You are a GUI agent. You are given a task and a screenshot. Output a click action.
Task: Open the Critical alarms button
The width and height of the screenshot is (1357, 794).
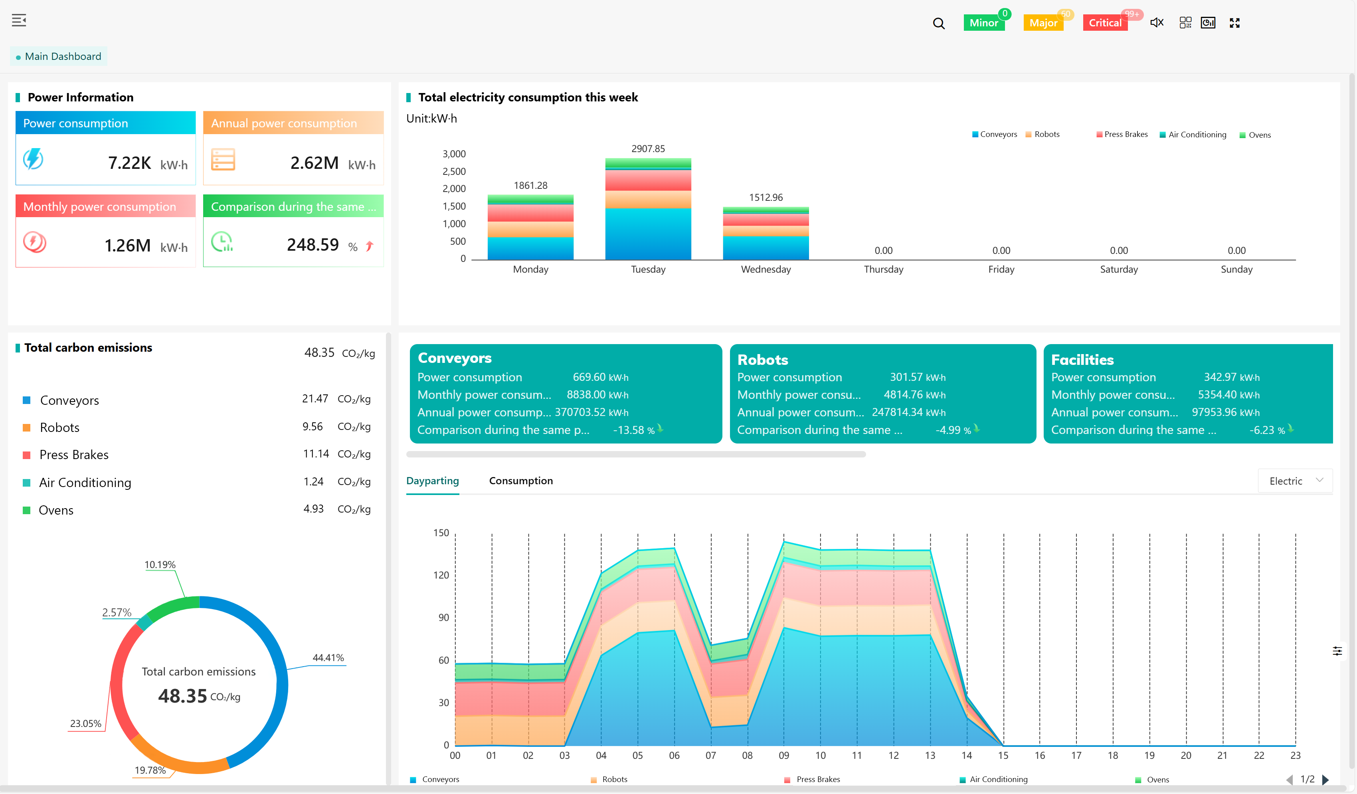point(1105,23)
